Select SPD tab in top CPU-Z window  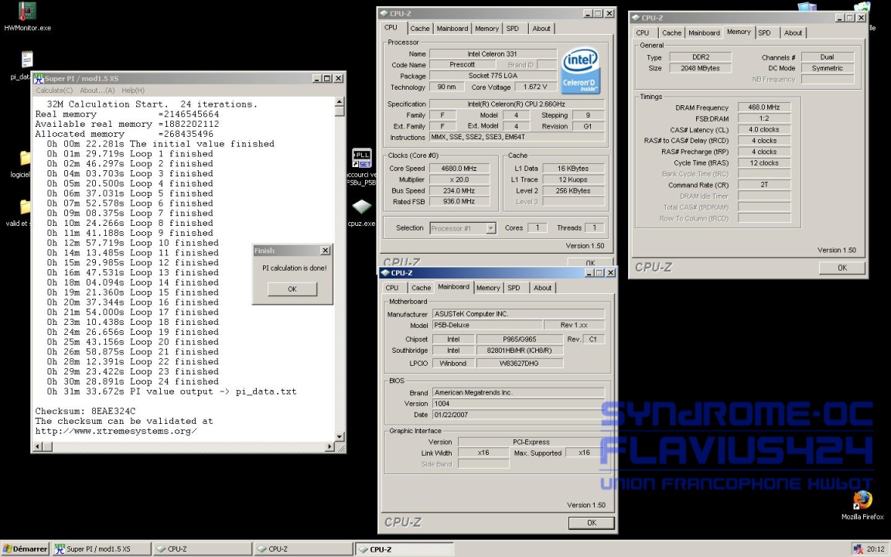513,29
